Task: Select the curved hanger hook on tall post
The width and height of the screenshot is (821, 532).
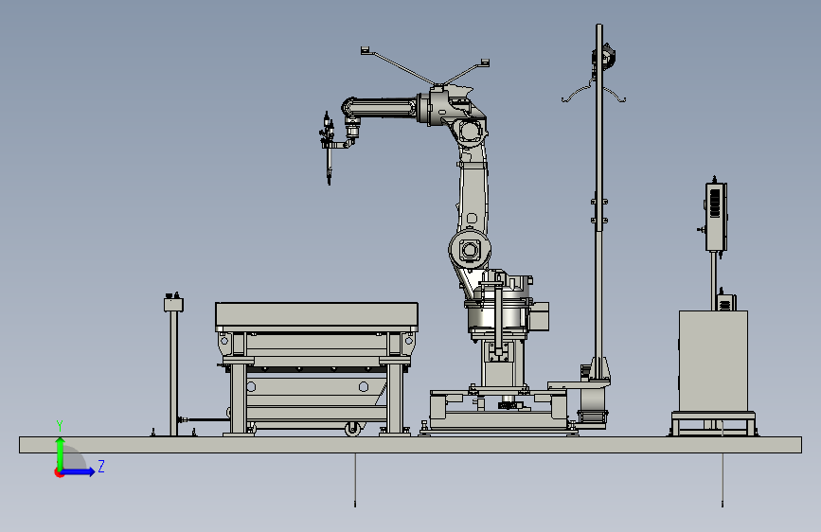Action: click(x=593, y=92)
